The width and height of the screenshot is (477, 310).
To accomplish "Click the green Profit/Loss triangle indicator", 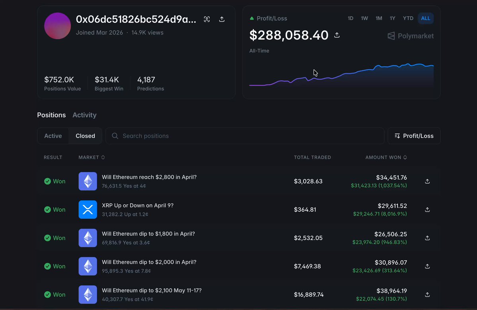I will [251, 18].
